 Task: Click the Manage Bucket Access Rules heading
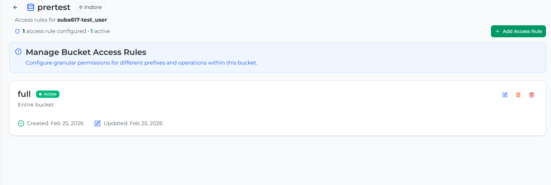pyautogui.click(x=86, y=52)
